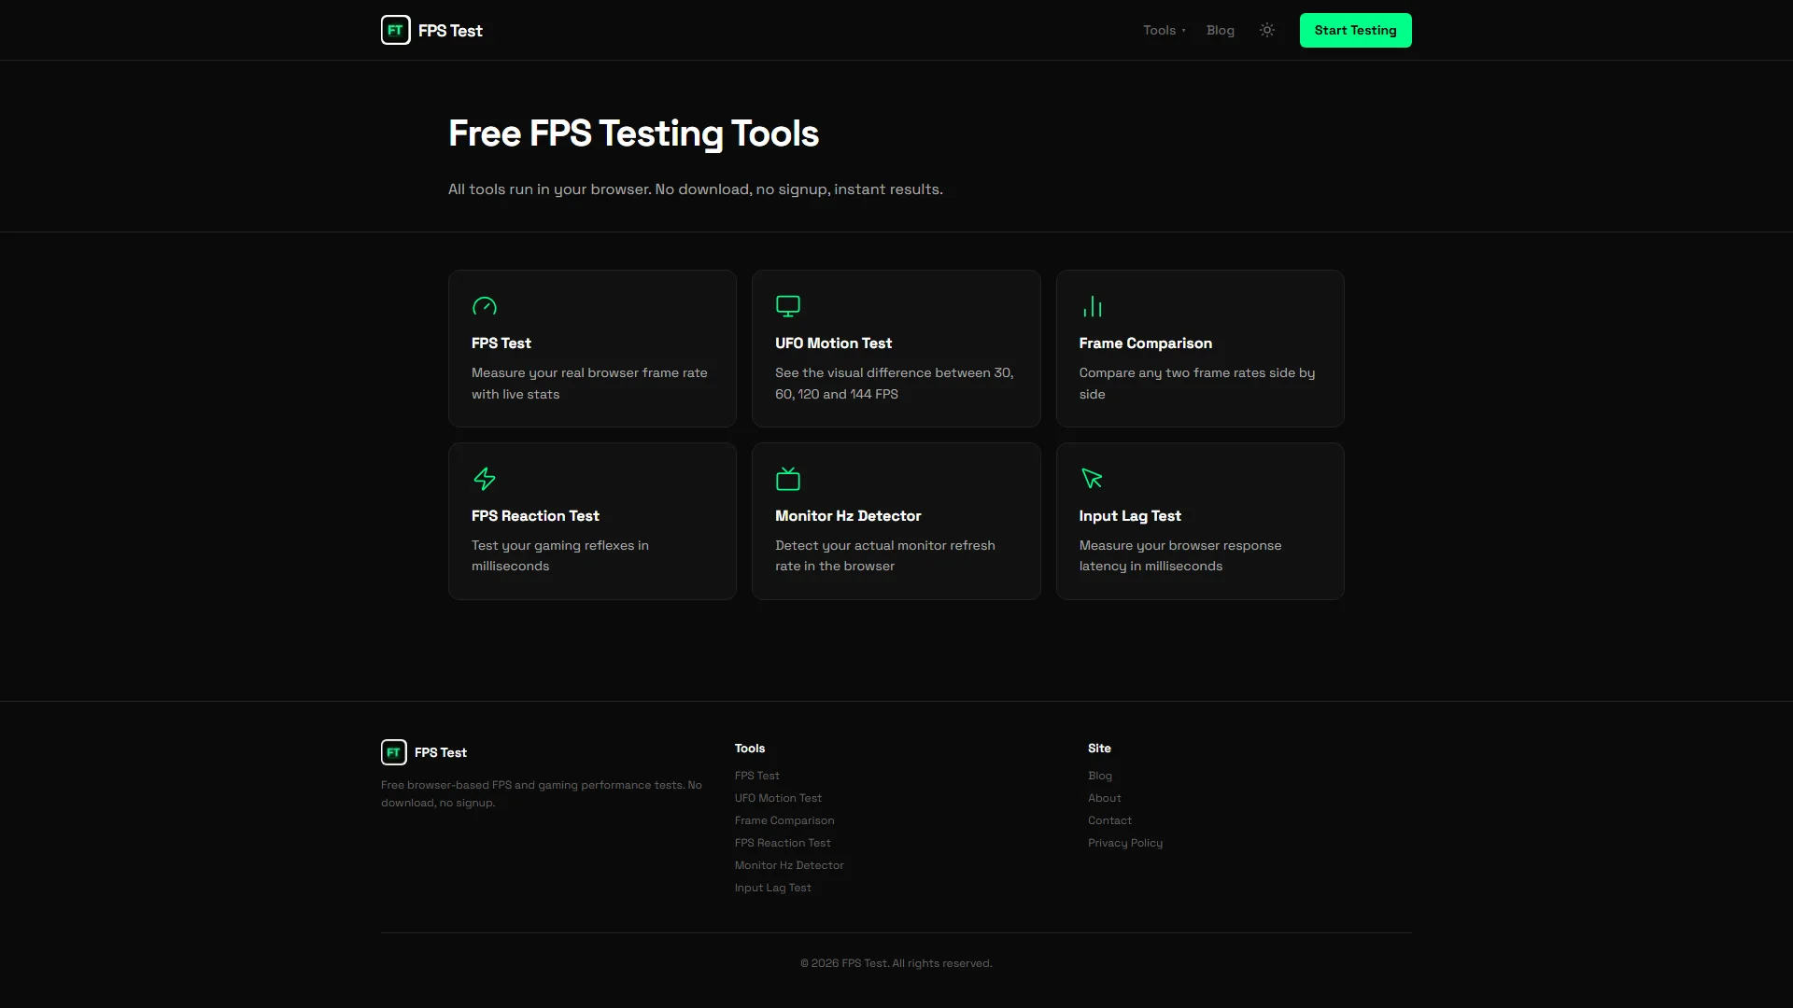Click 'All tools run in your browser' subtitle
Screen dimensions: 1793x1008
[x=696, y=189]
